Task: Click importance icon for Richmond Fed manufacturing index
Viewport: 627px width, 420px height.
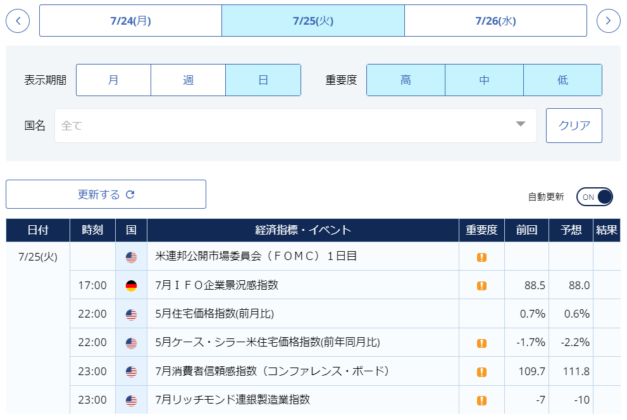Action: click(481, 400)
